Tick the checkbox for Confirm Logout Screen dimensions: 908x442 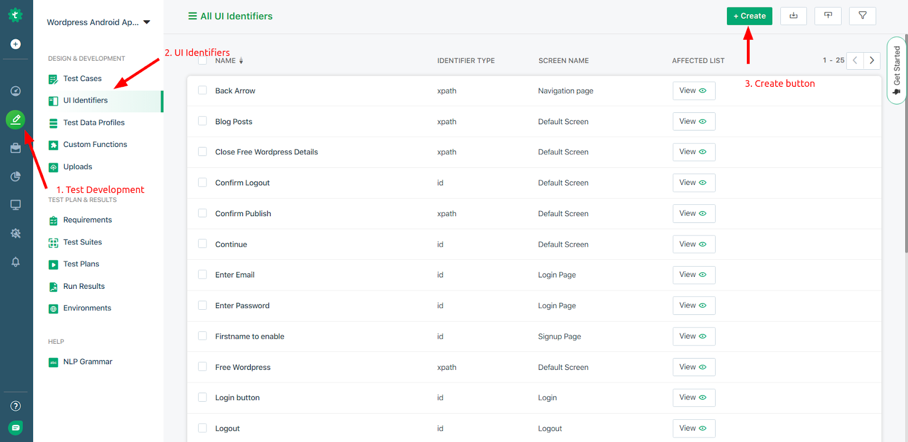point(203,183)
